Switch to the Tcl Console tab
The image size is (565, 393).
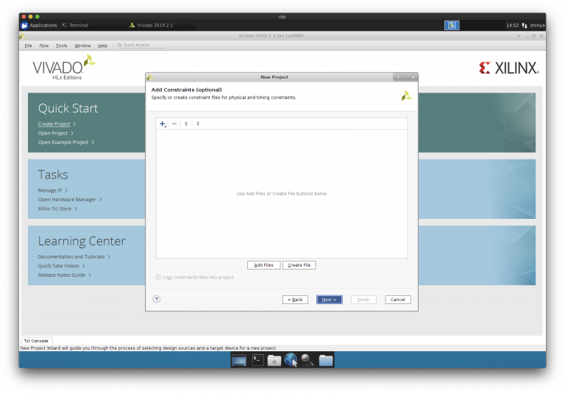click(36, 341)
